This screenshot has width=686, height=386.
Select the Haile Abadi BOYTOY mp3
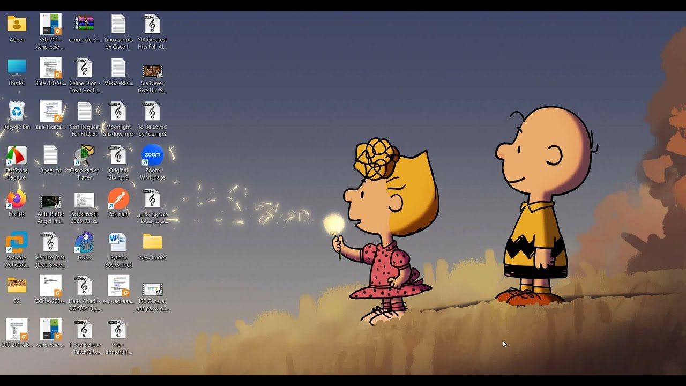[x=85, y=286]
